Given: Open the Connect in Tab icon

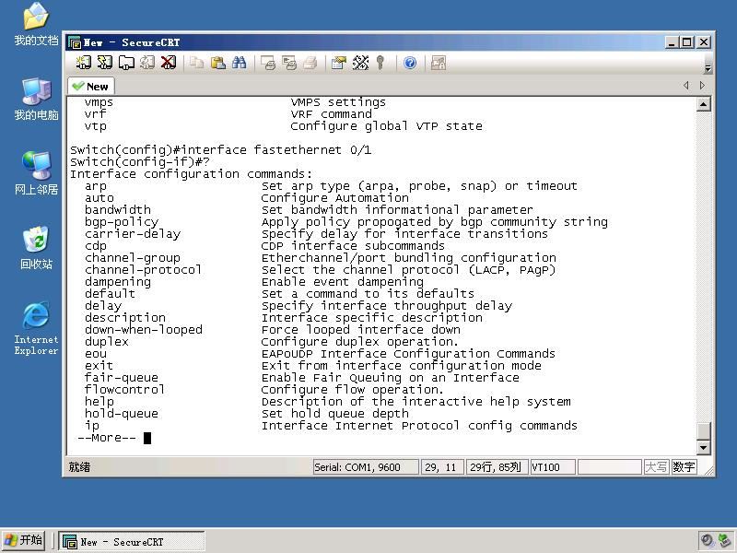Looking at the screenshot, I should (126, 63).
